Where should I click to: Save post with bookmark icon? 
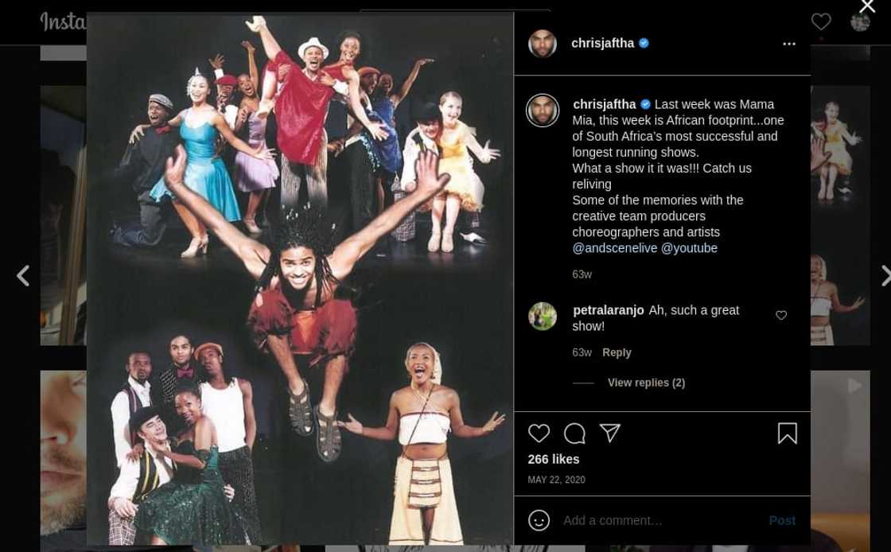(787, 433)
